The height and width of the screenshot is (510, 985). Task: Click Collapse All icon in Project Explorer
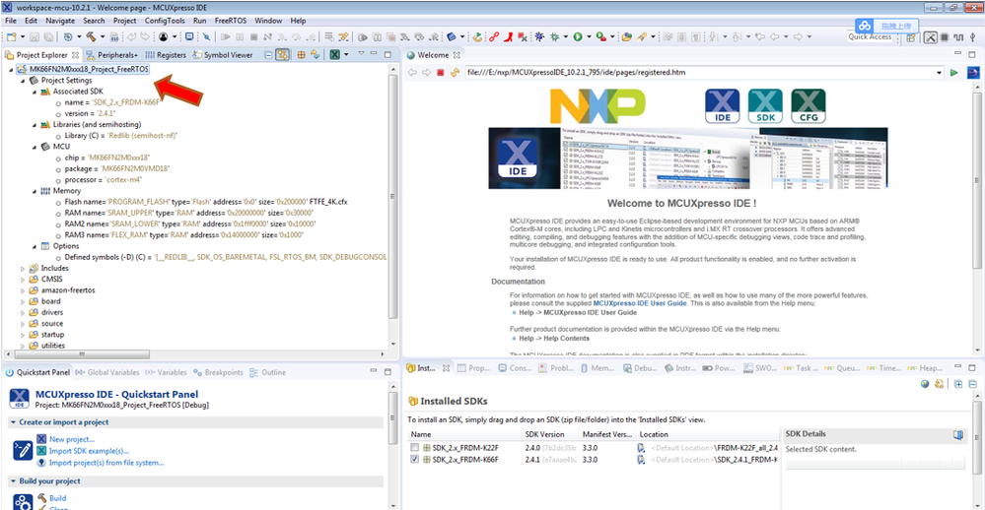pyautogui.click(x=268, y=55)
